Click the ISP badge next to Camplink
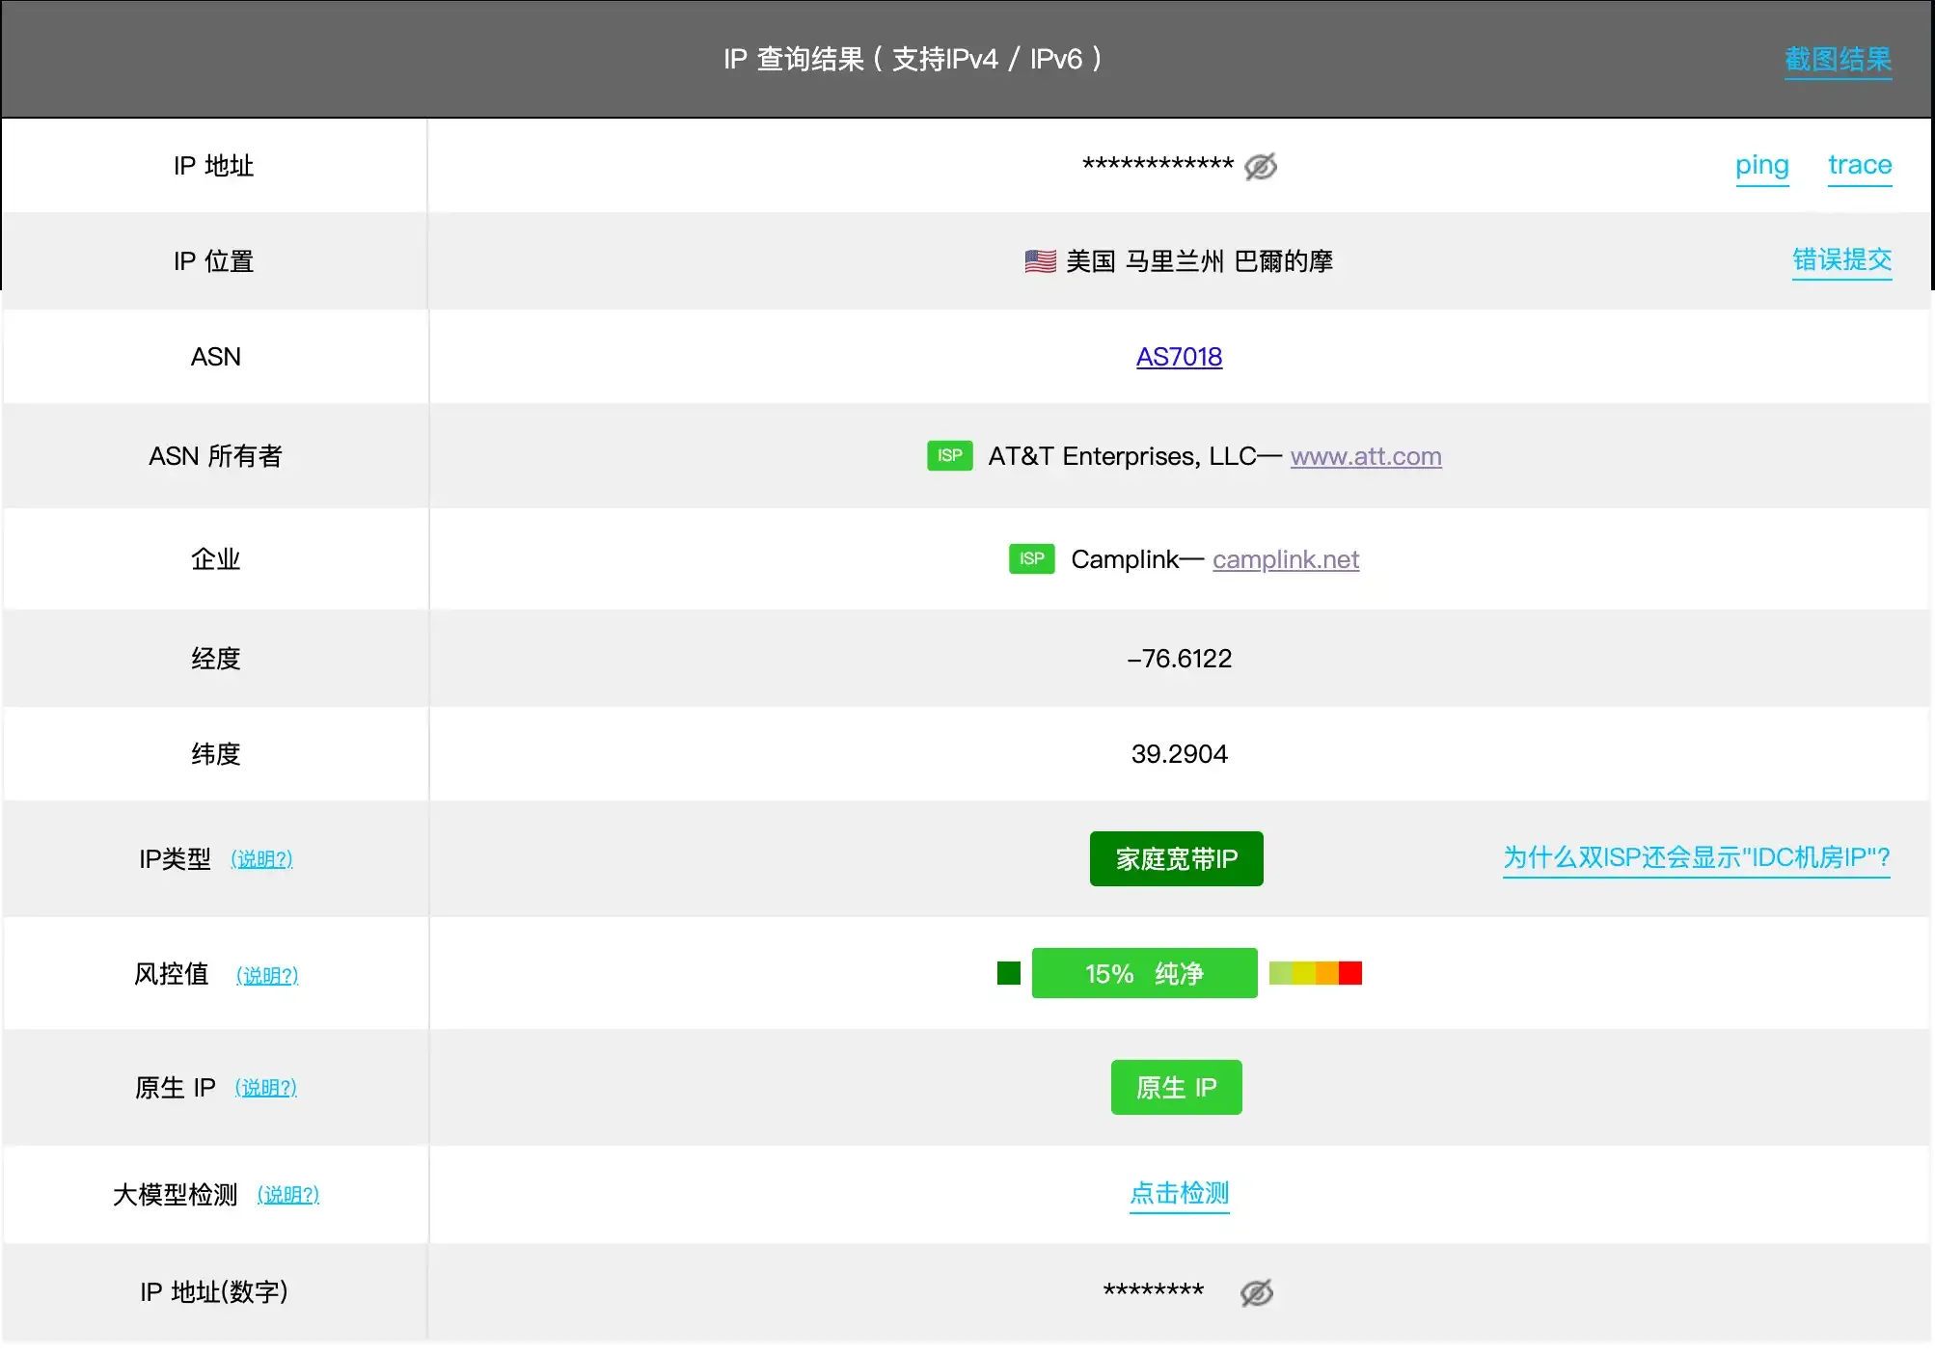This screenshot has height=1354, width=1935. 1031,558
